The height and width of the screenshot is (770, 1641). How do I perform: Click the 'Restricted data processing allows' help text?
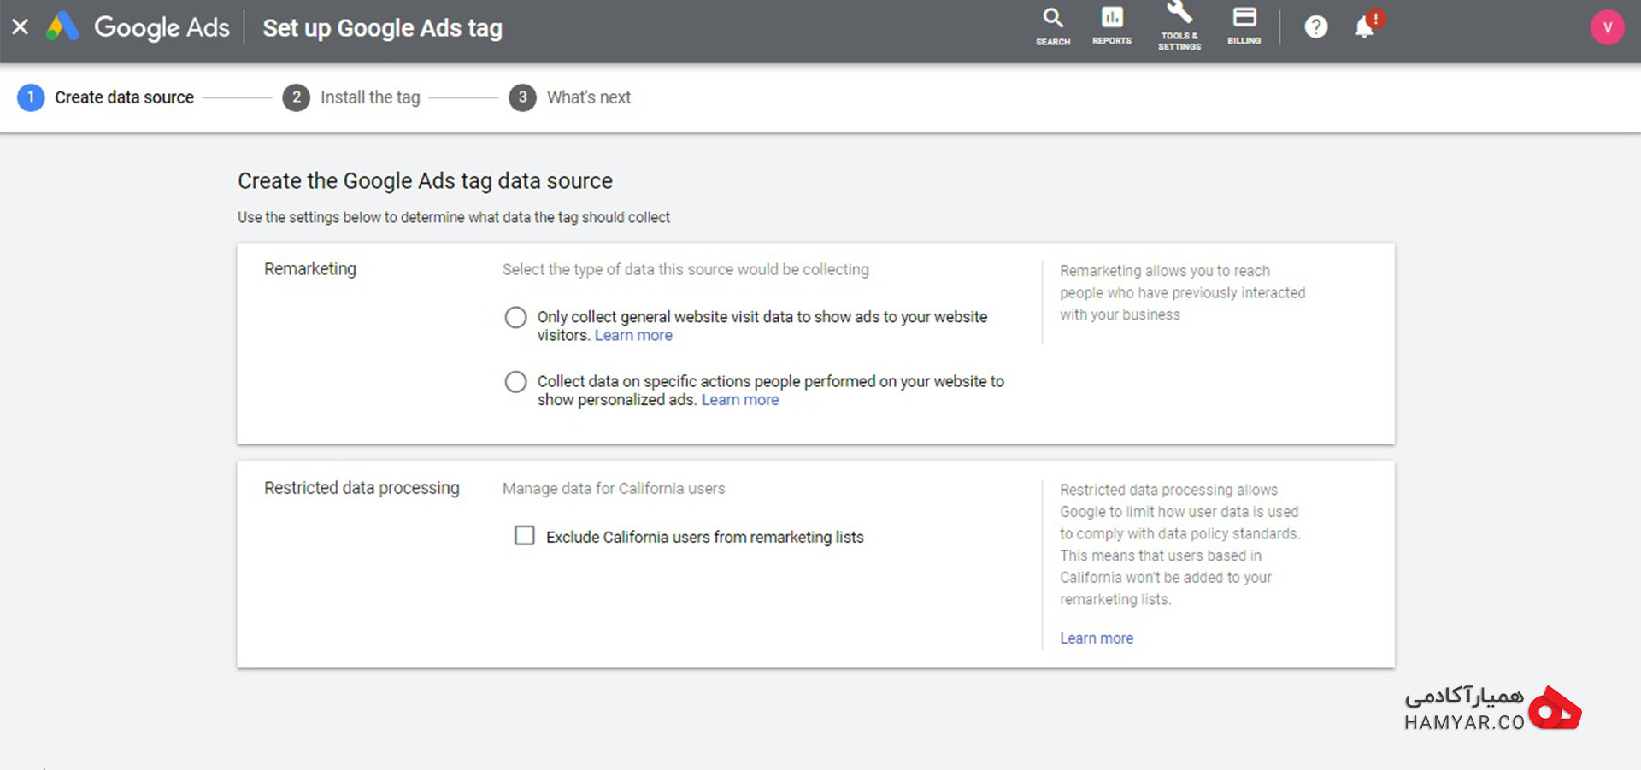click(x=1179, y=544)
